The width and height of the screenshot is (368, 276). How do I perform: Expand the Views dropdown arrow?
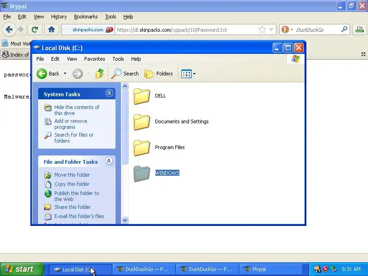click(194, 74)
